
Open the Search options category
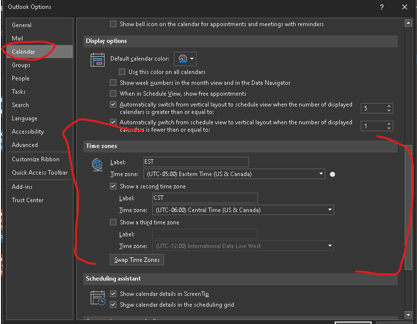tap(39, 105)
